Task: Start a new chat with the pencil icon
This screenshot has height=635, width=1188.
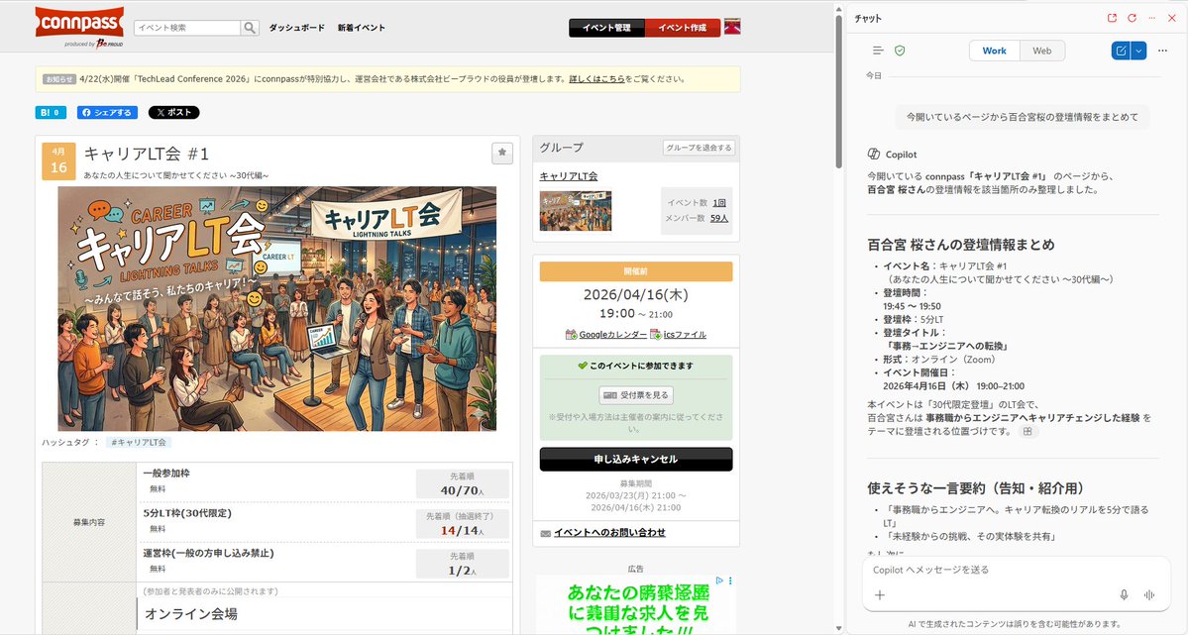Action: click(1121, 50)
